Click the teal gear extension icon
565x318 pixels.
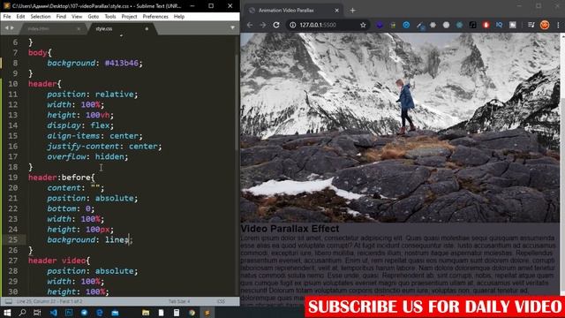pyautogui.click(x=459, y=25)
